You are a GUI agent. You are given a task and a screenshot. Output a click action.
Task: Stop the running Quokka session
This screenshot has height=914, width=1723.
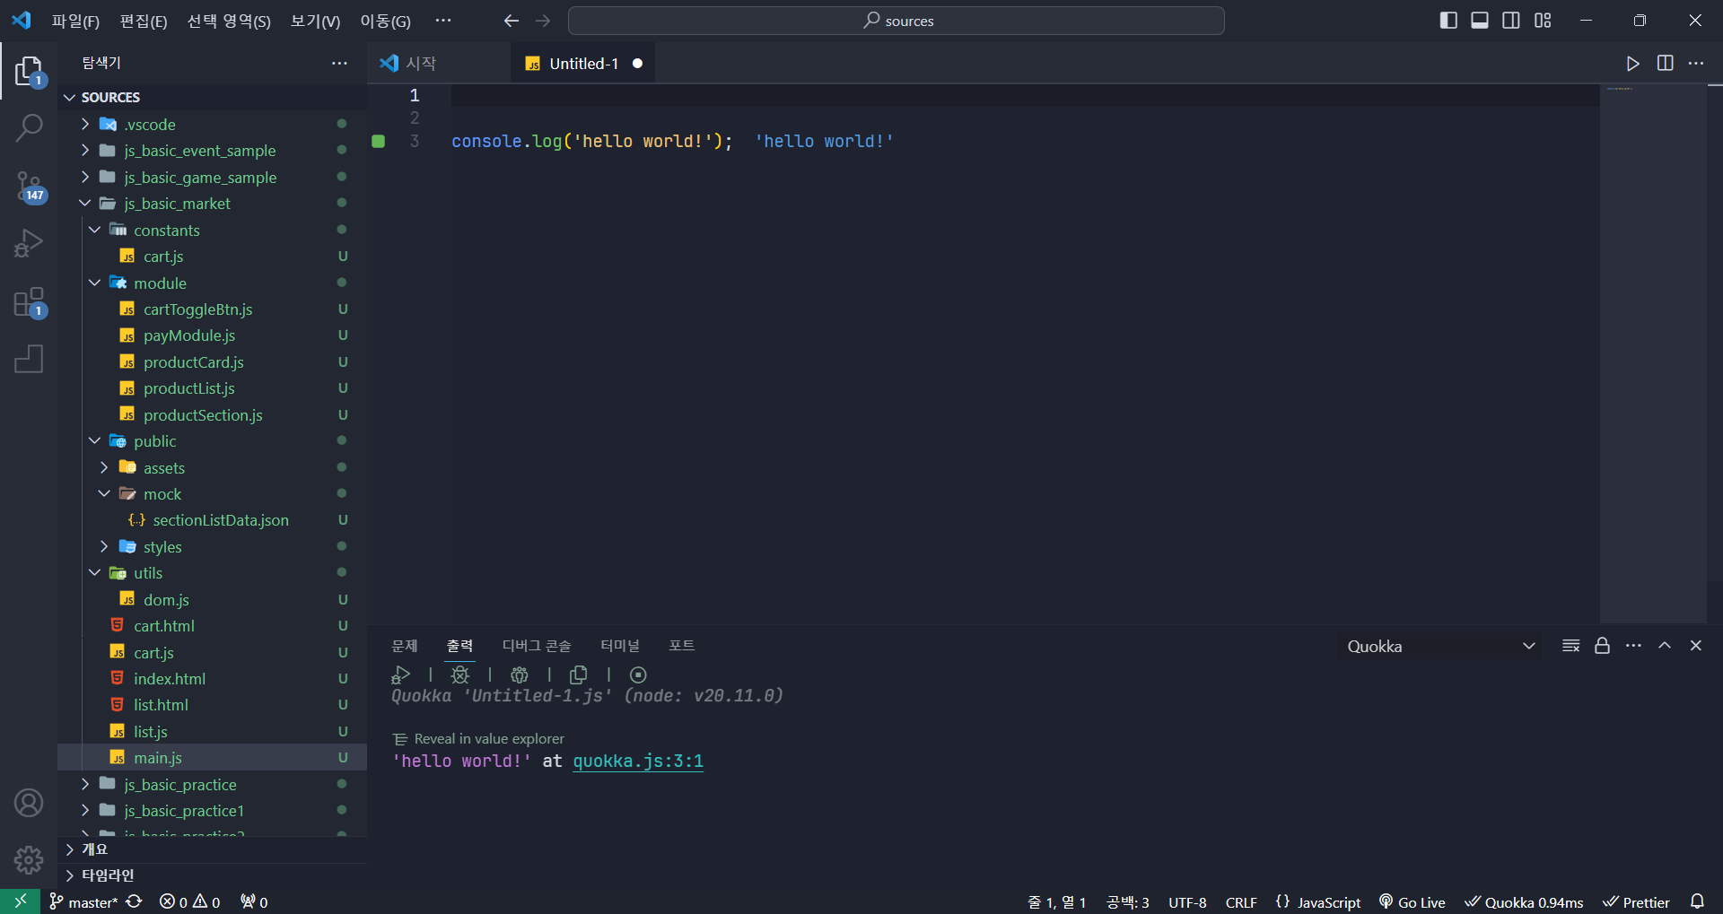(637, 675)
